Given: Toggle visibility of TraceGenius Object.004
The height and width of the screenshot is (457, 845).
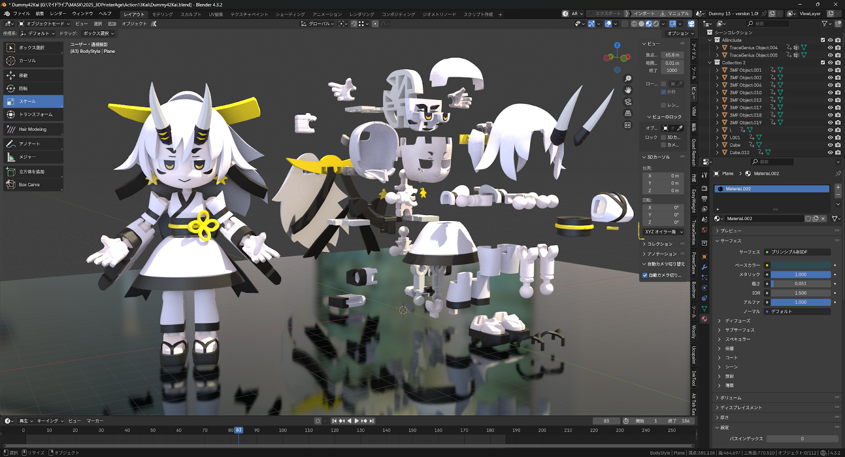Looking at the screenshot, I should tap(830, 48).
